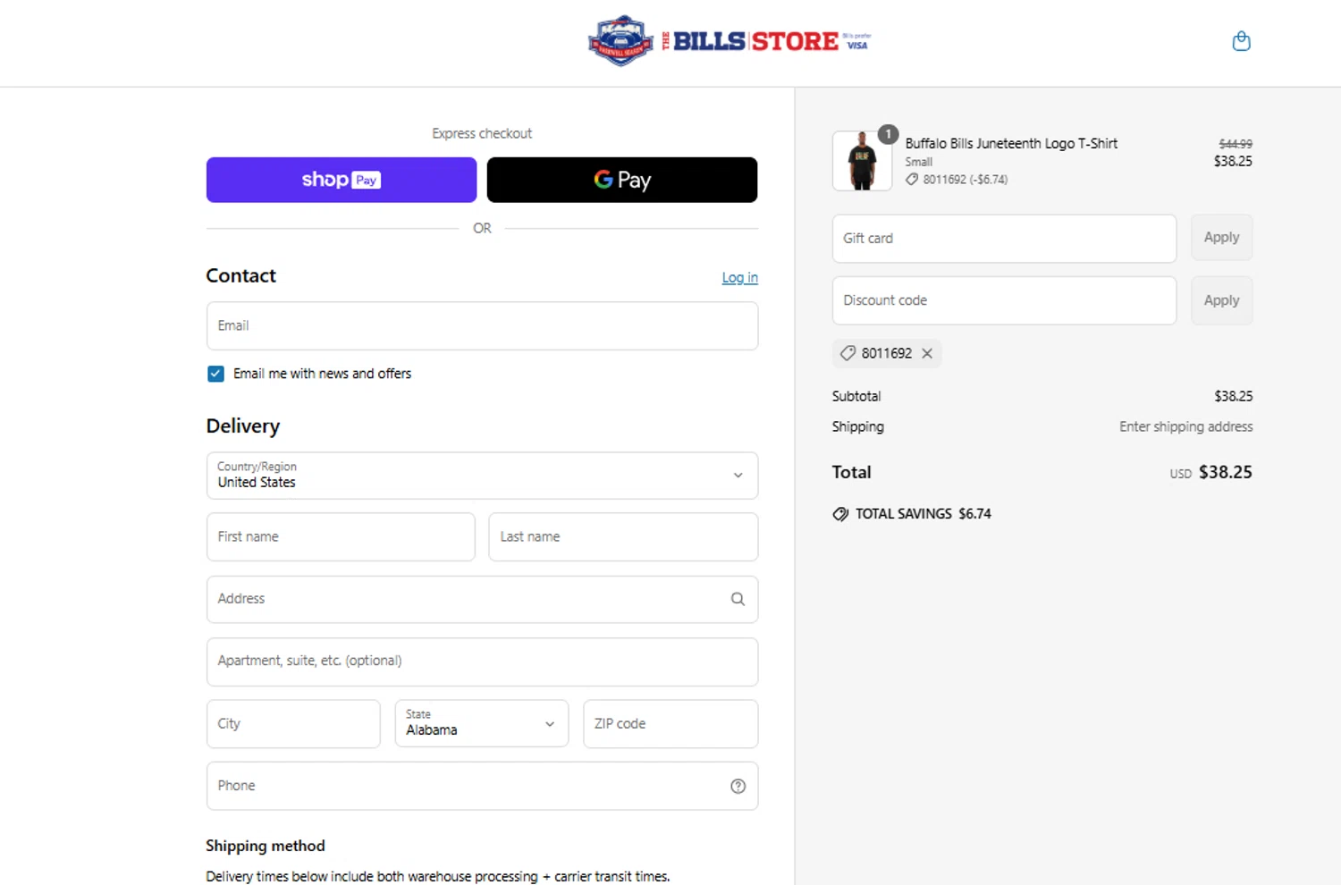The height and width of the screenshot is (885, 1341).
Task: Focus the First name field
Action: coord(341,536)
